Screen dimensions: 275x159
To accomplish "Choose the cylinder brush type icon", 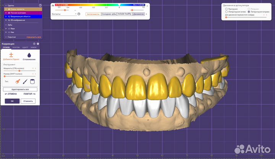I will tap(32, 81).
